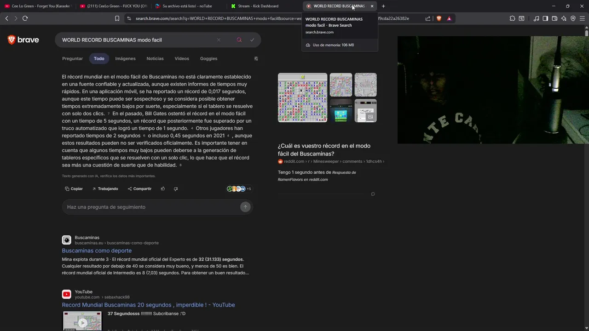Click the Brave logo on the search page
This screenshot has width=589, height=331.
[23, 40]
